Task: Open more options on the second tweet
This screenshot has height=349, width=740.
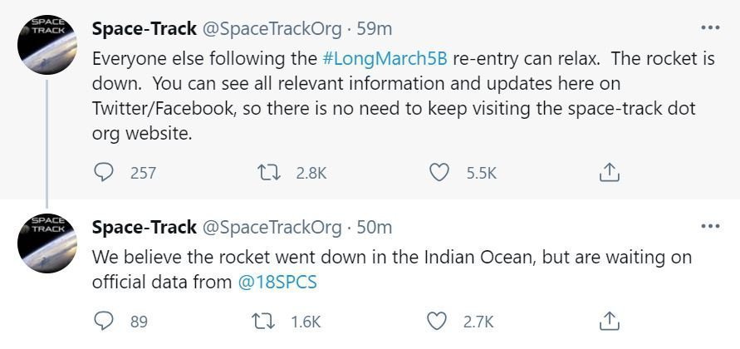Action: [x=710, y=227]
